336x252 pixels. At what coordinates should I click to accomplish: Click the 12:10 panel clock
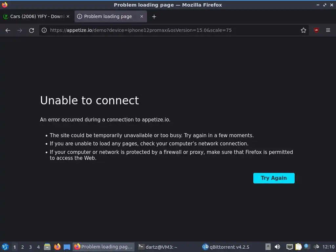tap(328, 247)
